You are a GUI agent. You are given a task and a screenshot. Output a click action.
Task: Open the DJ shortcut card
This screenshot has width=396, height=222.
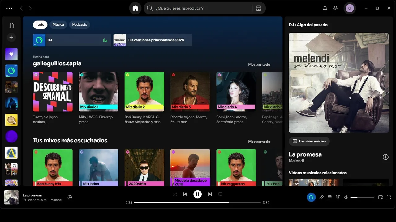coord(72,40)
